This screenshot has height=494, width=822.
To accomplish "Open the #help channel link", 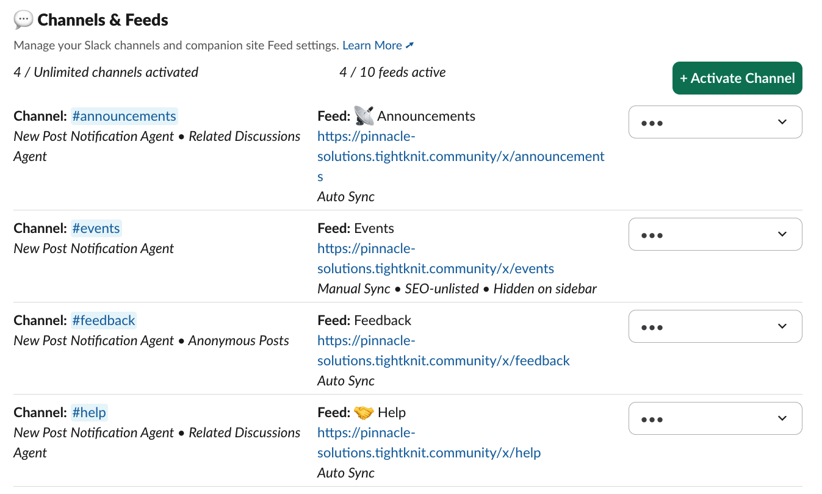I will [89, 412].
